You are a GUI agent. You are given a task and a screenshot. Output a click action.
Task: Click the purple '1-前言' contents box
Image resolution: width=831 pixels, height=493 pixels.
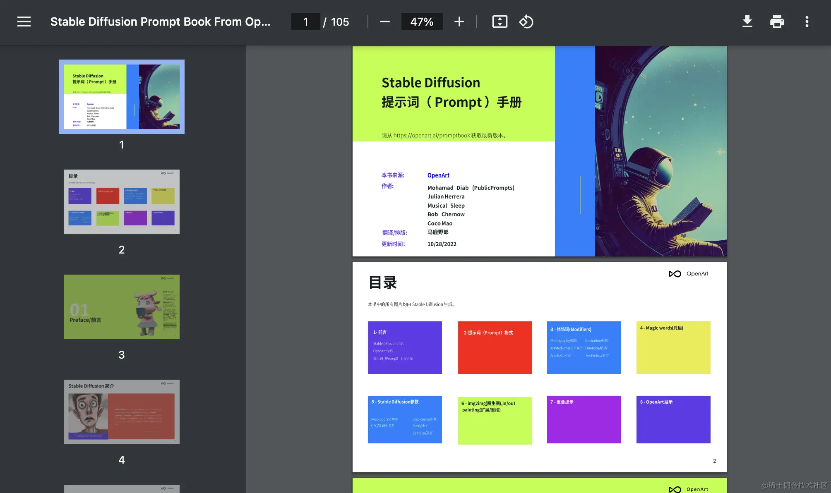point(405,347)
